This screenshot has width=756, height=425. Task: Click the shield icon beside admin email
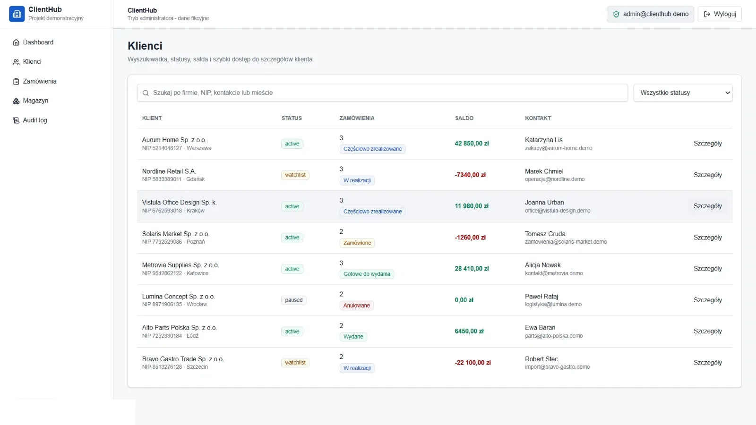point(616,14)
